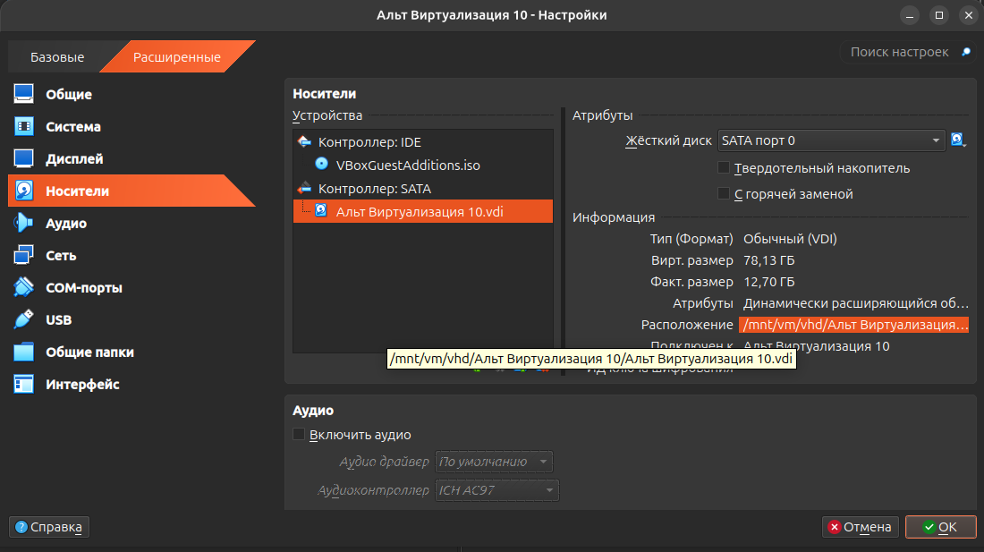
Task: Click the hard disk icon of the .vdi entry
Action: tap(320, 211)
